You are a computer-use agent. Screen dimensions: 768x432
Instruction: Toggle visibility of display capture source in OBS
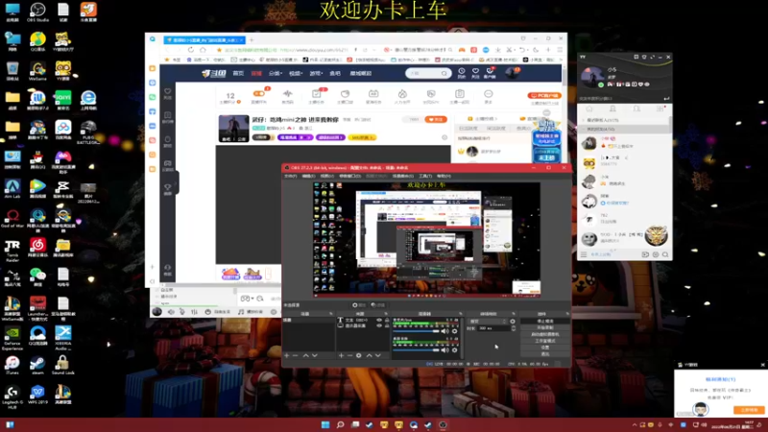(x=379, y=325)
